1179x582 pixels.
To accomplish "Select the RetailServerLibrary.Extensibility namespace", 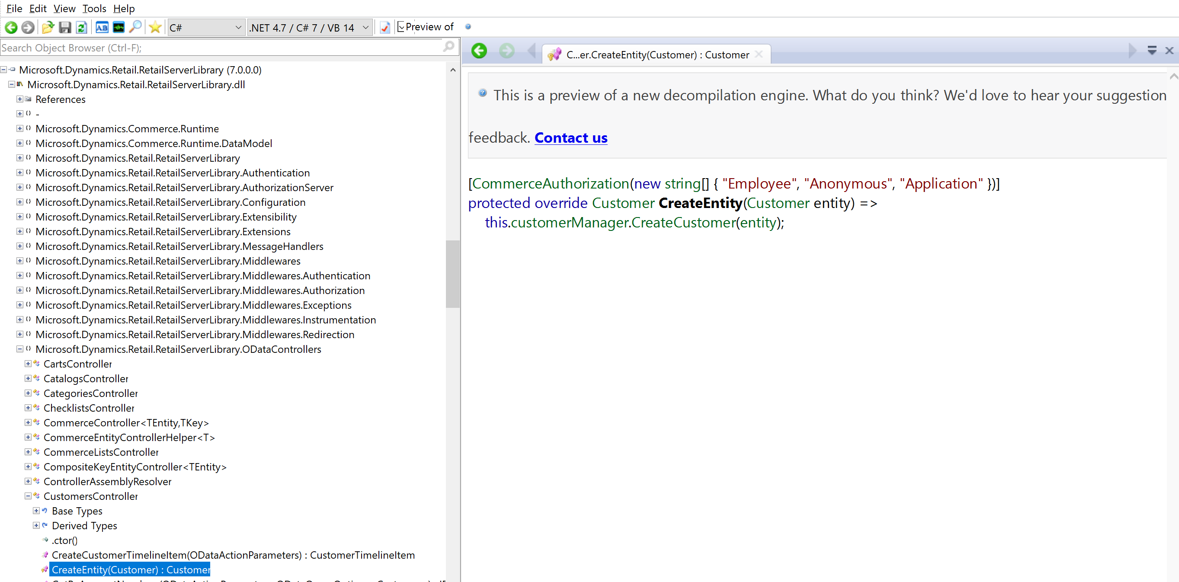I will (x=166, y=217).
